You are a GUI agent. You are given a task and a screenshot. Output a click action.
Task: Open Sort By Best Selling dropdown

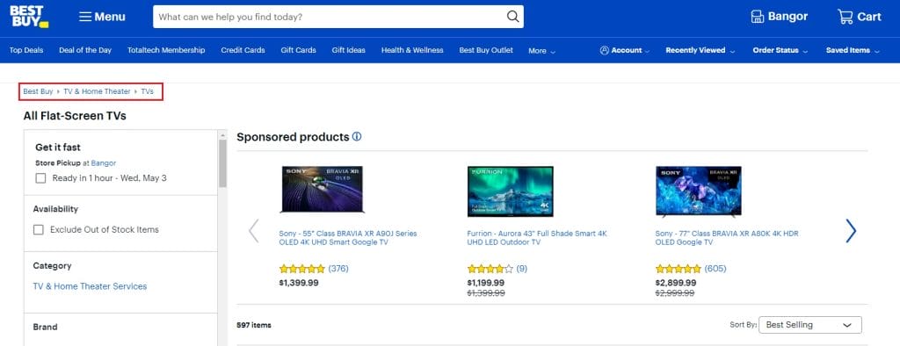coord(809,325)
